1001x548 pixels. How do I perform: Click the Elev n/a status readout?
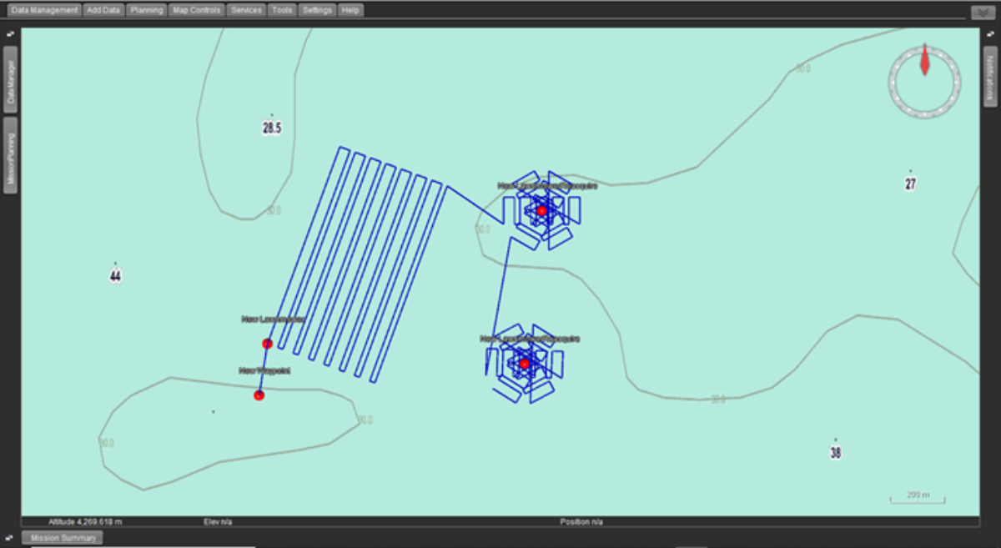[217, 521]
